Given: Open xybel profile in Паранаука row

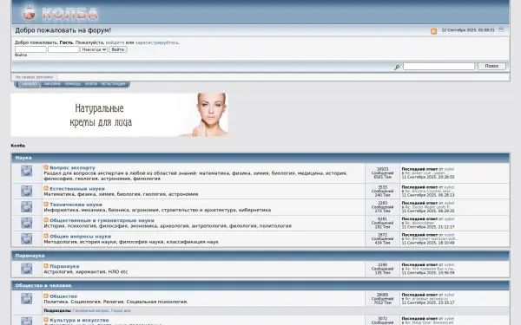Looking at the screenshot, I should [x=449, y=265].
